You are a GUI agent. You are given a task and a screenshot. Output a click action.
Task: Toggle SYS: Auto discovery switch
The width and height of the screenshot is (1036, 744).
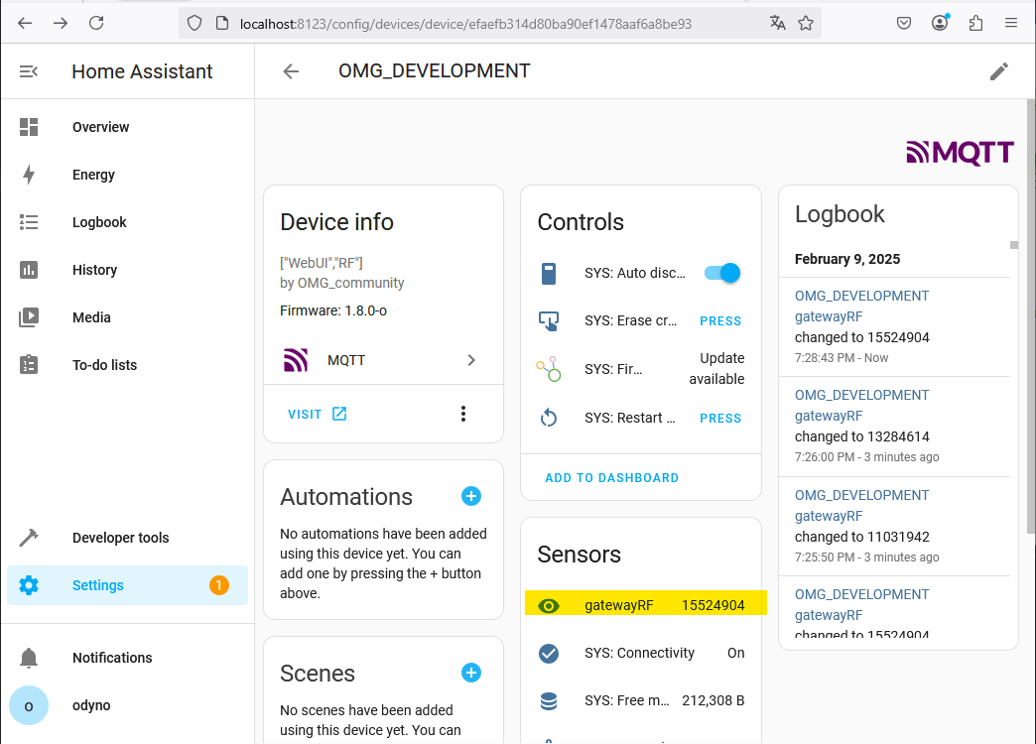point(722,273)
